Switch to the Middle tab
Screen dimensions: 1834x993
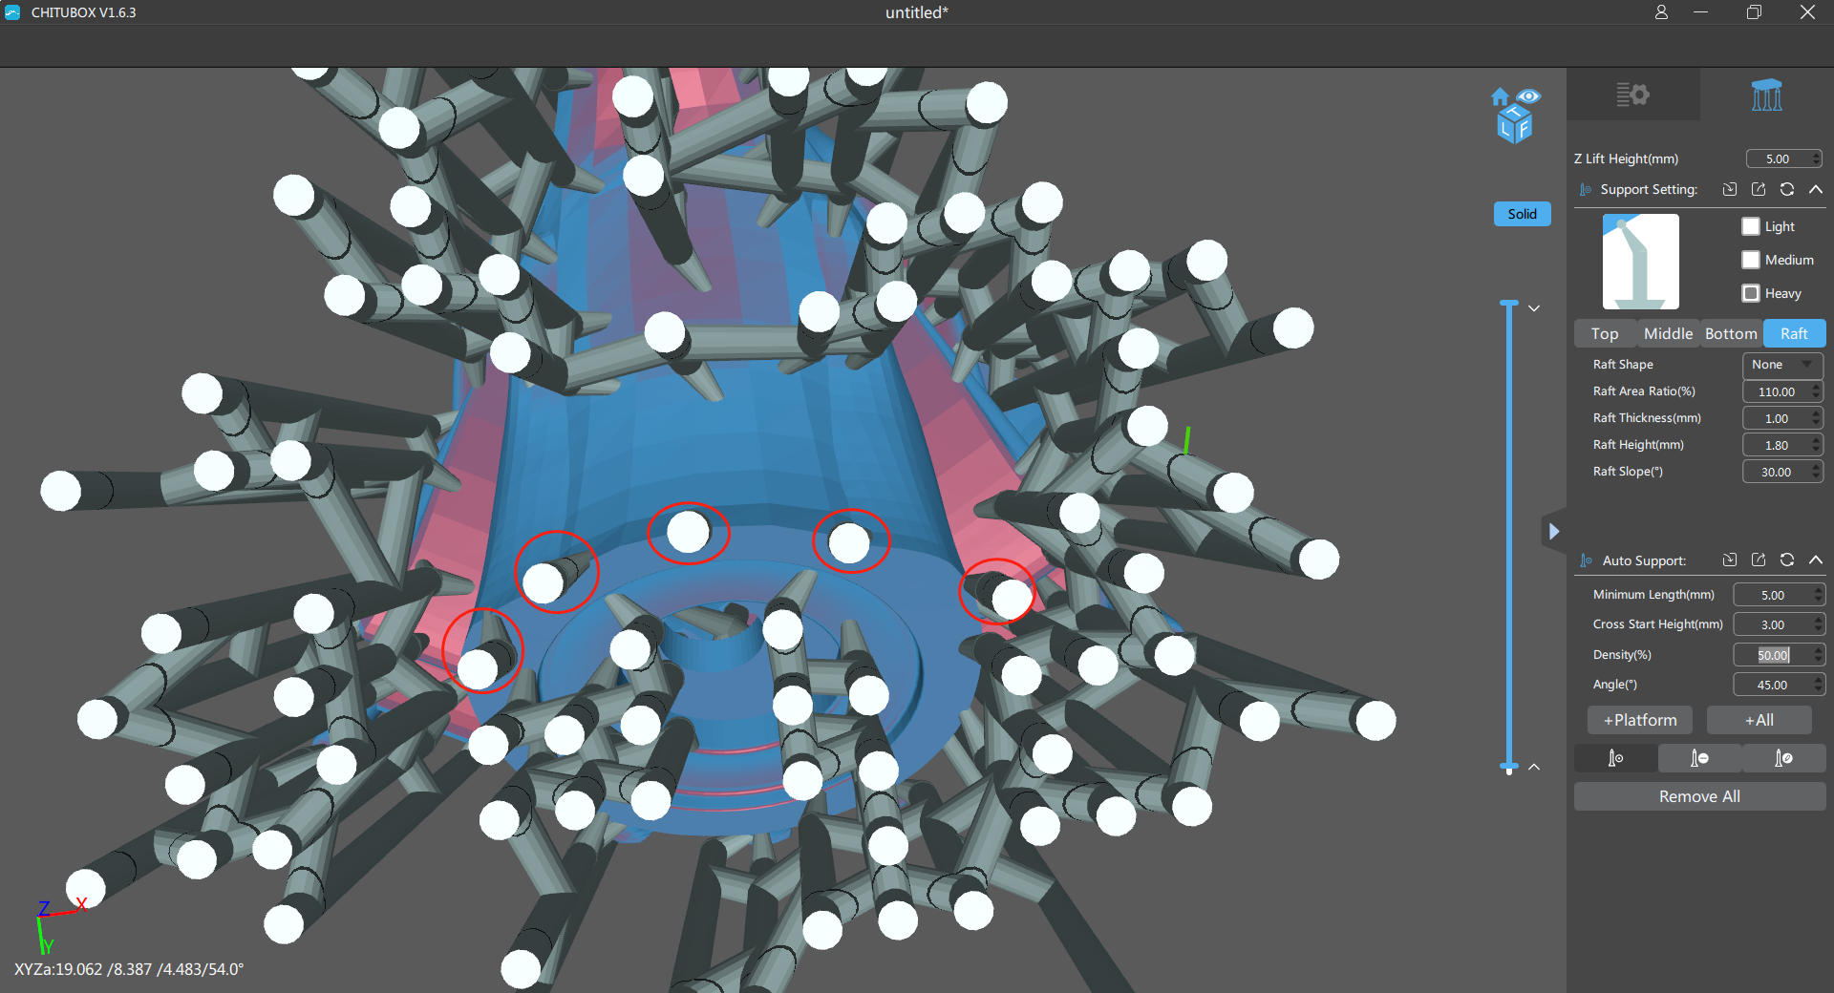pos(1668,333)
